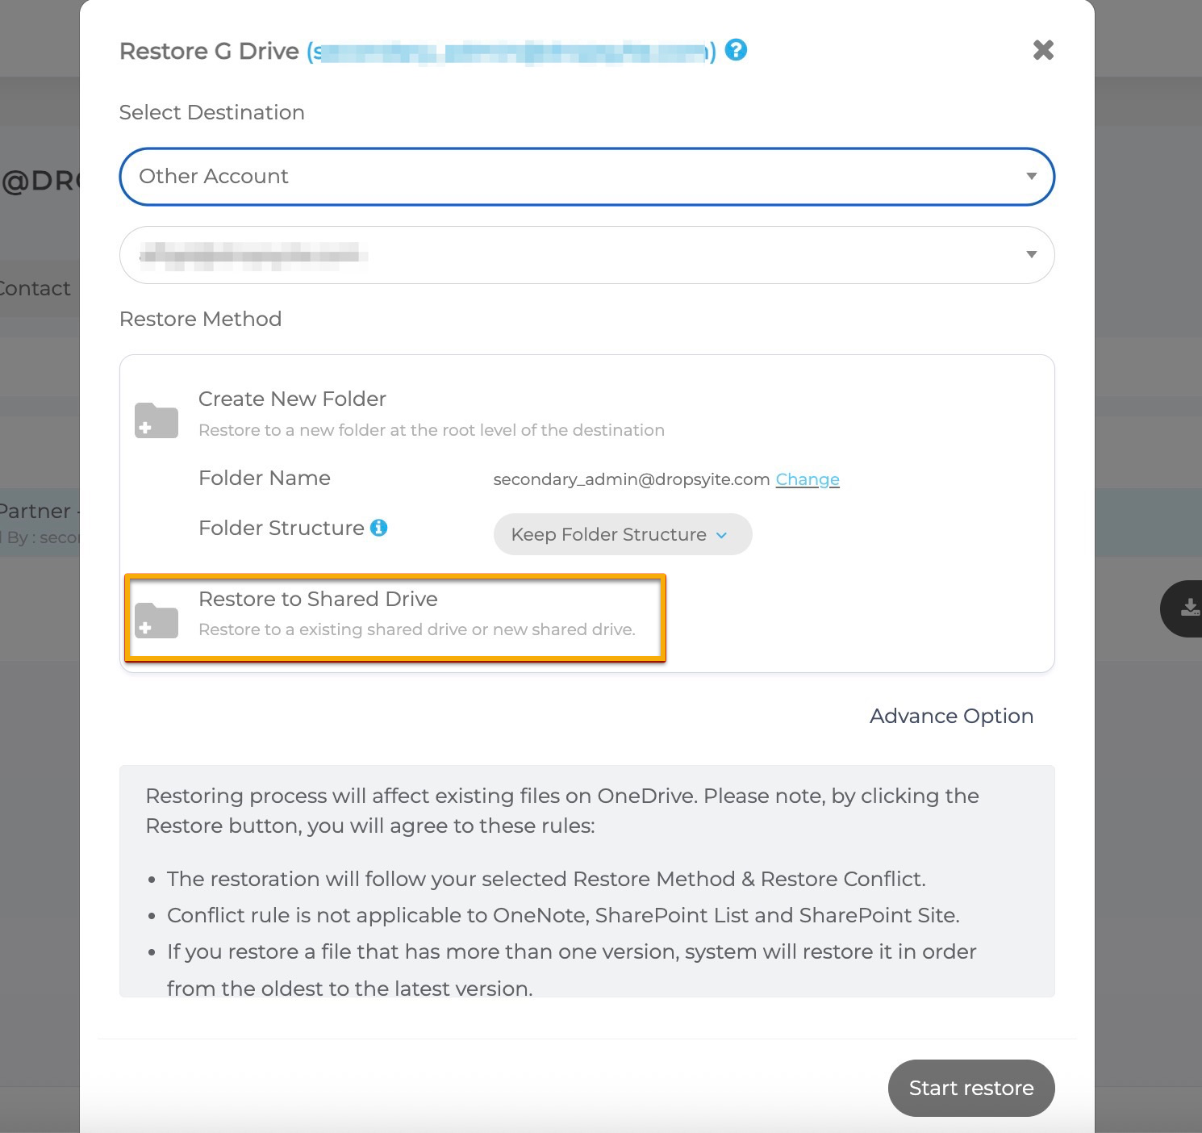Image resolution: width=1202 pixels, height=1133 pixels.
Task: Expand the account selector below Other Account
Action: 586,255
